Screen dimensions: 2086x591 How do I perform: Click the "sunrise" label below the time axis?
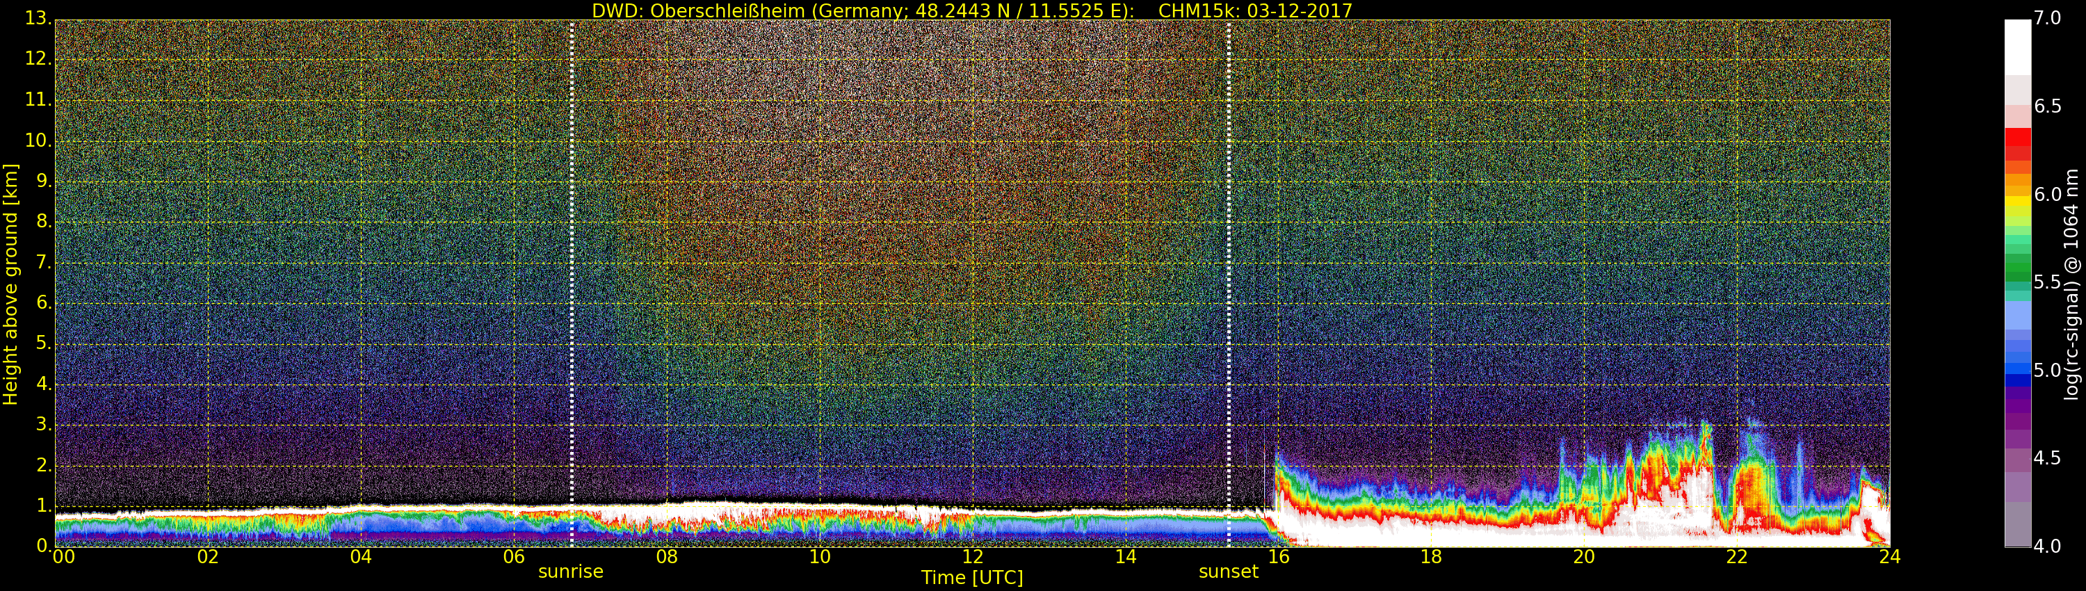571,572
